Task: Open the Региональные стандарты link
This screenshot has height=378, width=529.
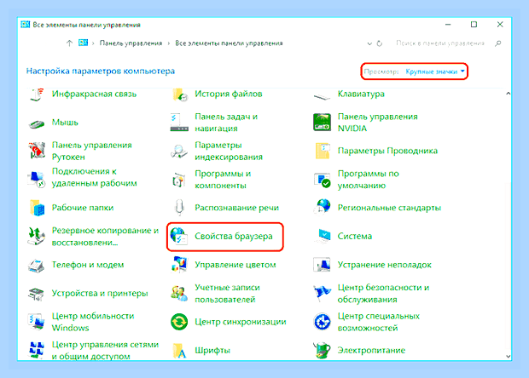Action: tap(389, 208)
